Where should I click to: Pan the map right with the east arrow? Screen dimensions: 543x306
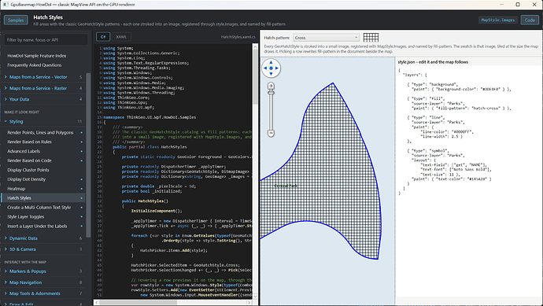coord(277,68)
